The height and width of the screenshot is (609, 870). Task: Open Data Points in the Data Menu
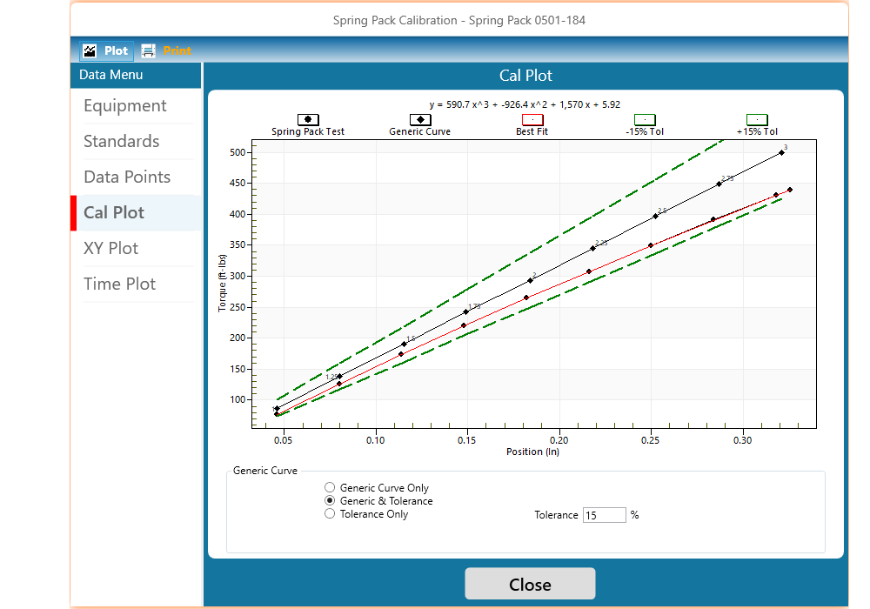pos(127,177)
